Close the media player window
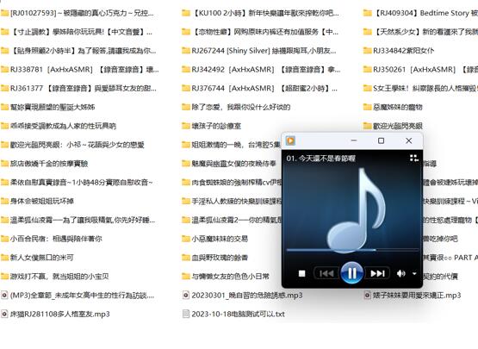 (x=409, y=140)
